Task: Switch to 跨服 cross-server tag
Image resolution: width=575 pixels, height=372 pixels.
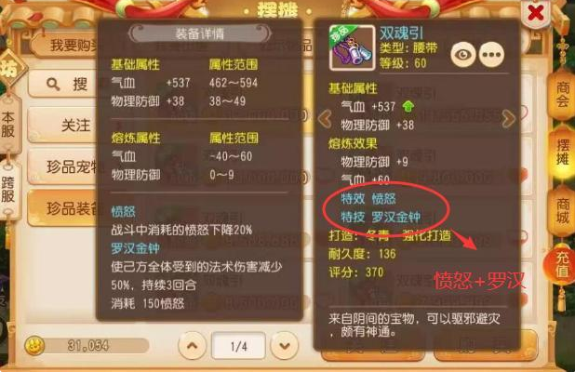Action: coord(8,190)
